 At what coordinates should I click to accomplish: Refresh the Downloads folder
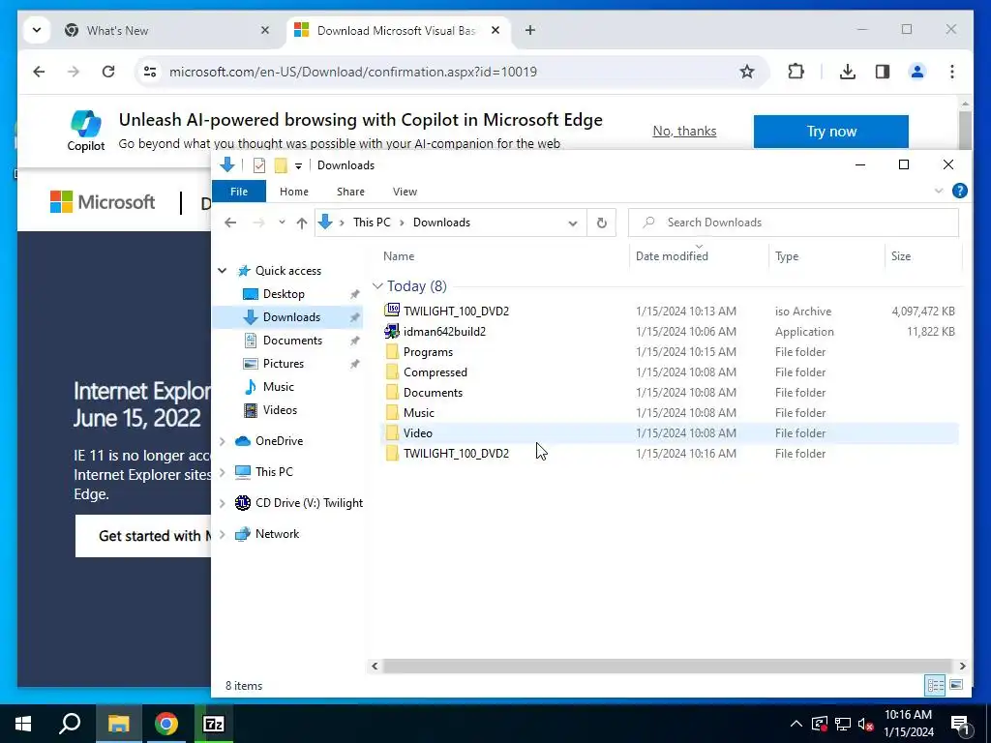click(x=602, y=223)
